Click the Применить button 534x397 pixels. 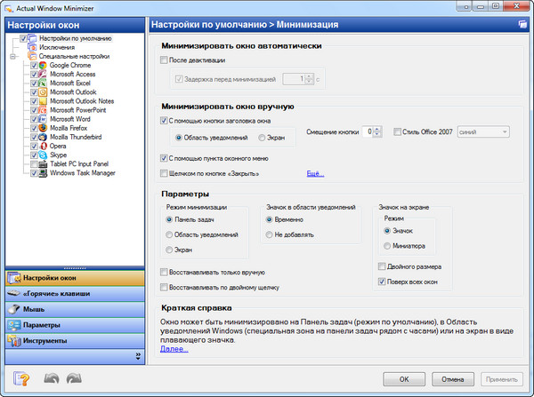tap(502, 379)
